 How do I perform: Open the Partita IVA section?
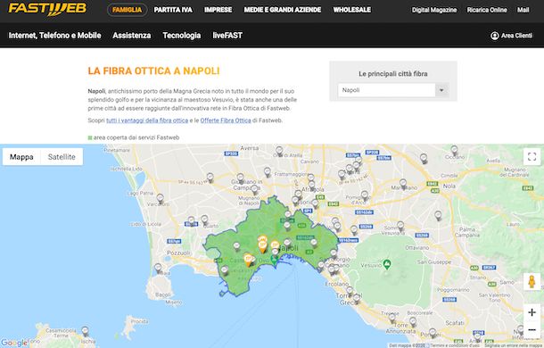click(x=173, y=10)
